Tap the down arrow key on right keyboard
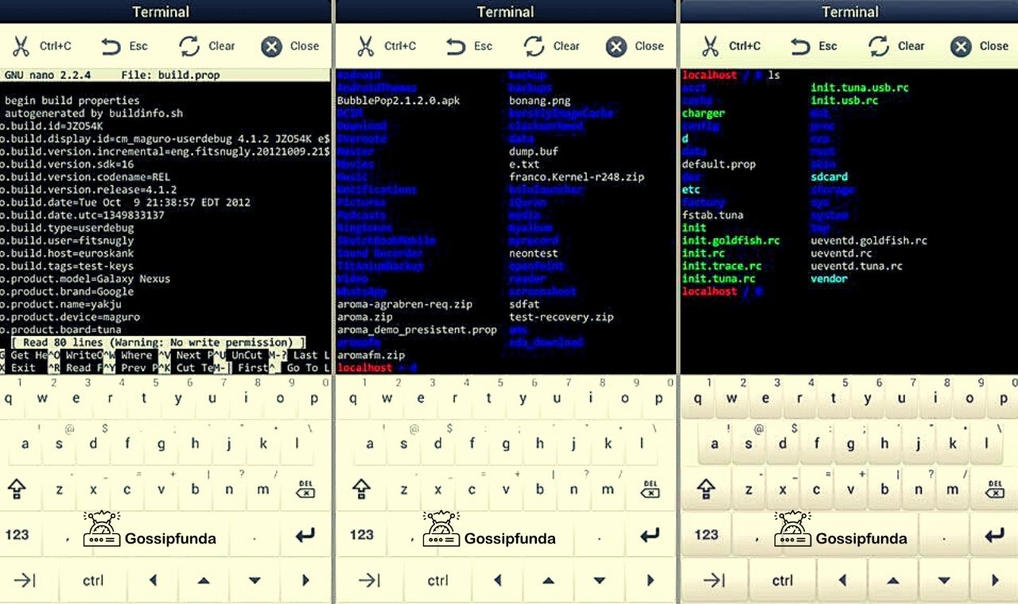This screenshot has height=604, width=1018. coord(944,581)
